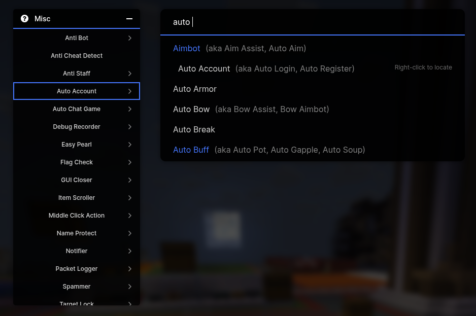This screenshot has width=476, height=316.
Task: Click the help icon in the Misc header
Action: pyautogui.click(x=24, y=19)
